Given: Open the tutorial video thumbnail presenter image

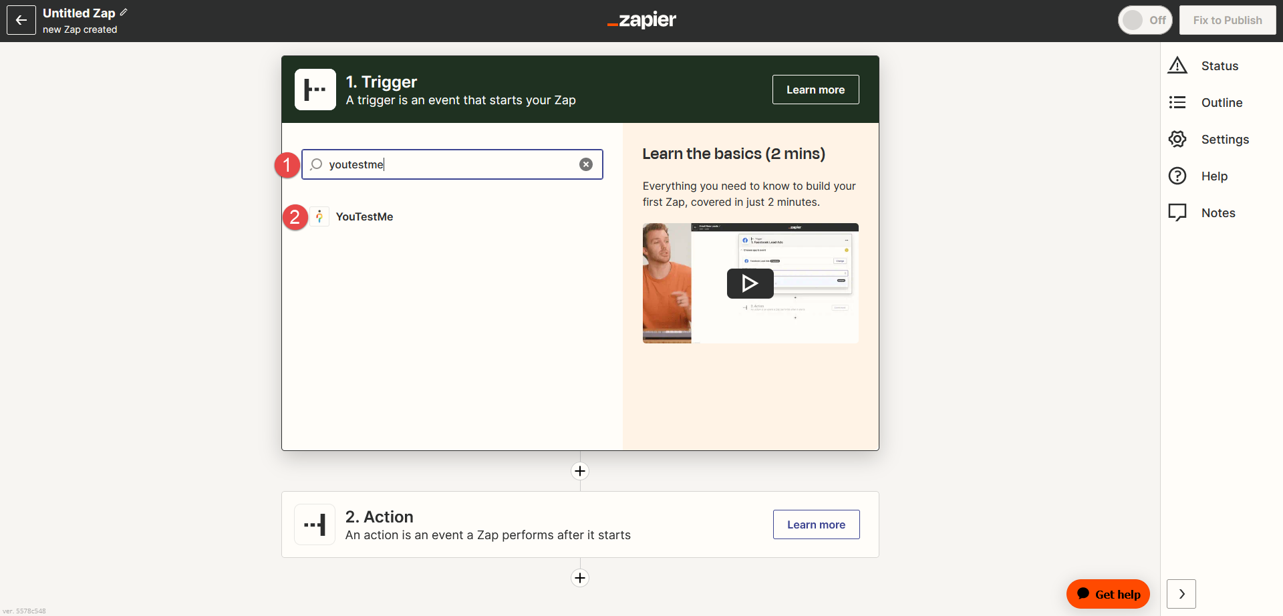Looking at the screenshot, I should click(667, 283).
